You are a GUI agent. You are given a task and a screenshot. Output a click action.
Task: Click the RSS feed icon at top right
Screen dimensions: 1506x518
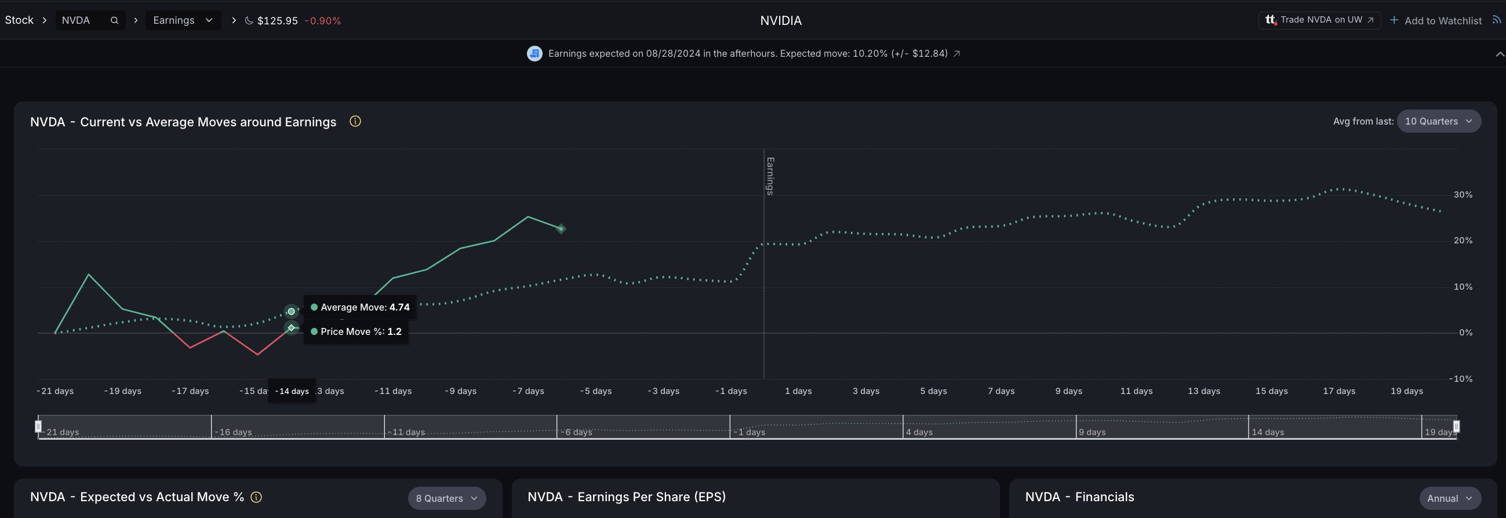[1497, 20]
